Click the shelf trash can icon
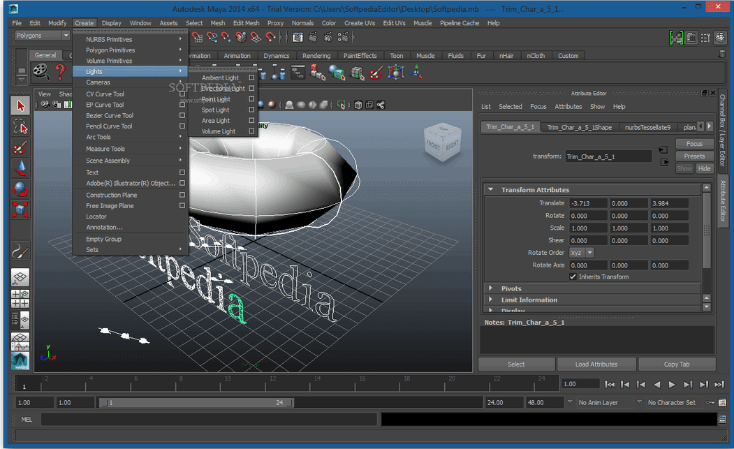Image resolution: width=734 pixels, height=449 pixels. (721, 54)
